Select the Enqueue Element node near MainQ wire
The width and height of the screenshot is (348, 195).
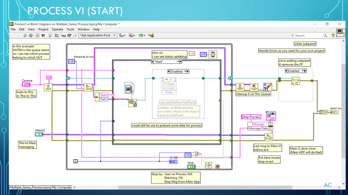269,137
